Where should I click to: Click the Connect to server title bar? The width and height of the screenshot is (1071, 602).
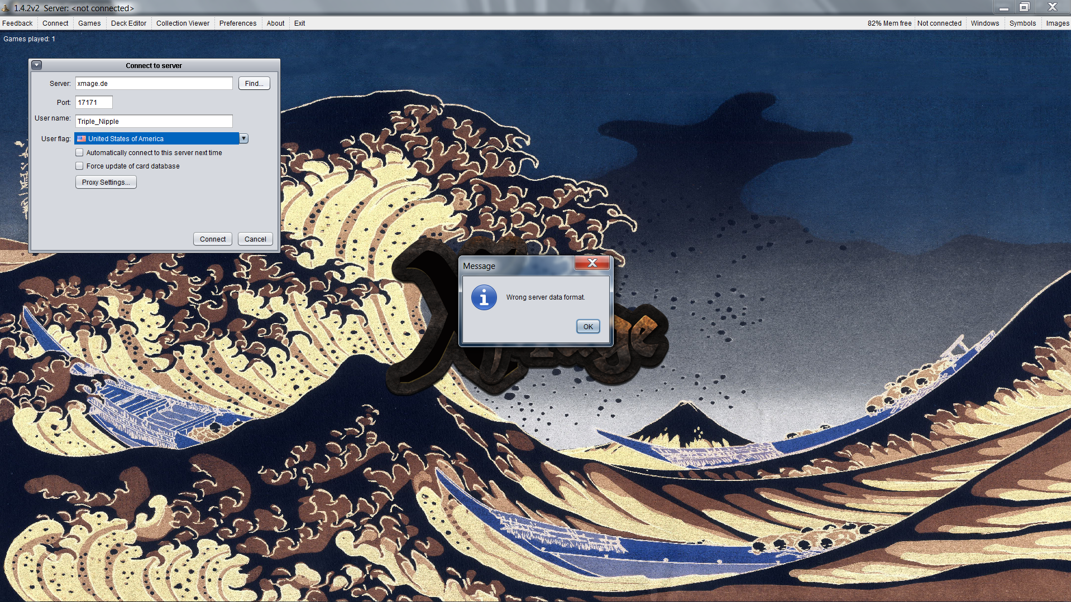(154, 65)
